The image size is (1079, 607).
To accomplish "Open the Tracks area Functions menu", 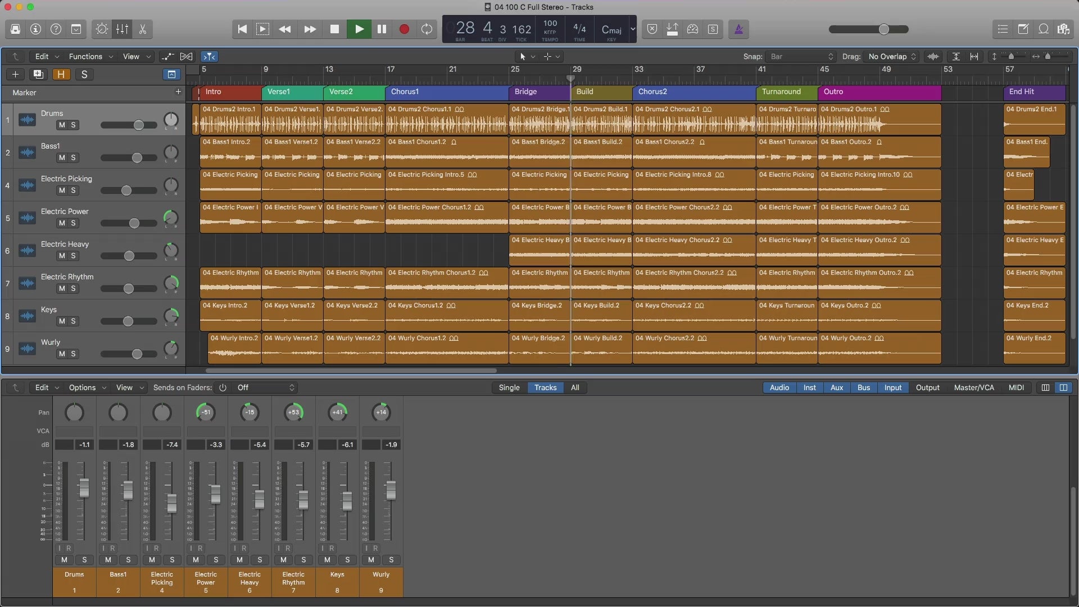I will pyautogui.click(x=90, y=56).
